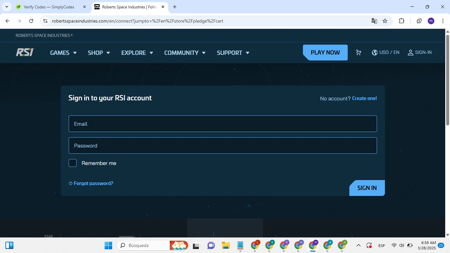Click the taskbar Búsqueda search box
This screenshot has width=450, height=253.
152,245
